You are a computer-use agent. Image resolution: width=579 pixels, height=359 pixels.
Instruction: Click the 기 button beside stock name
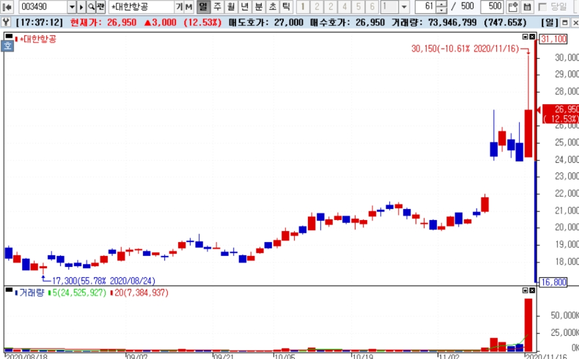(179, 6)
